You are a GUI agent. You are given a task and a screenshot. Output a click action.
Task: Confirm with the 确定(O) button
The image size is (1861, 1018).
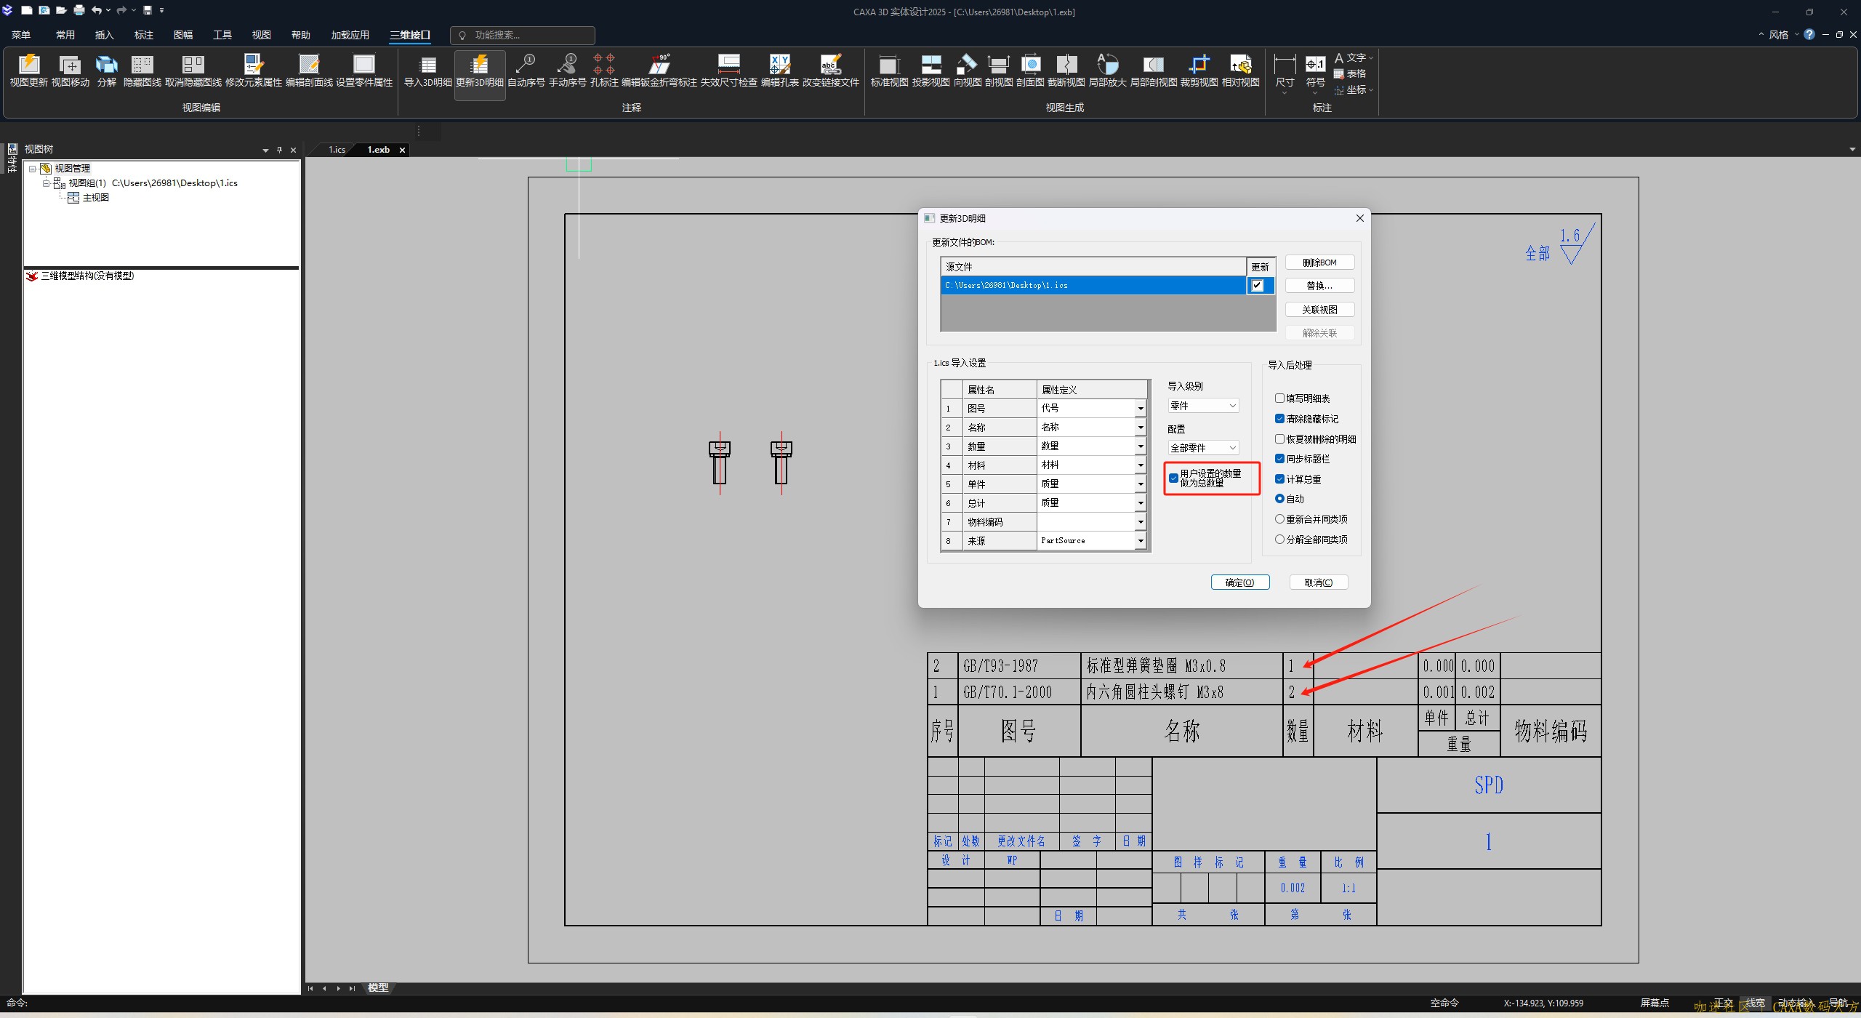[1240, 582]
